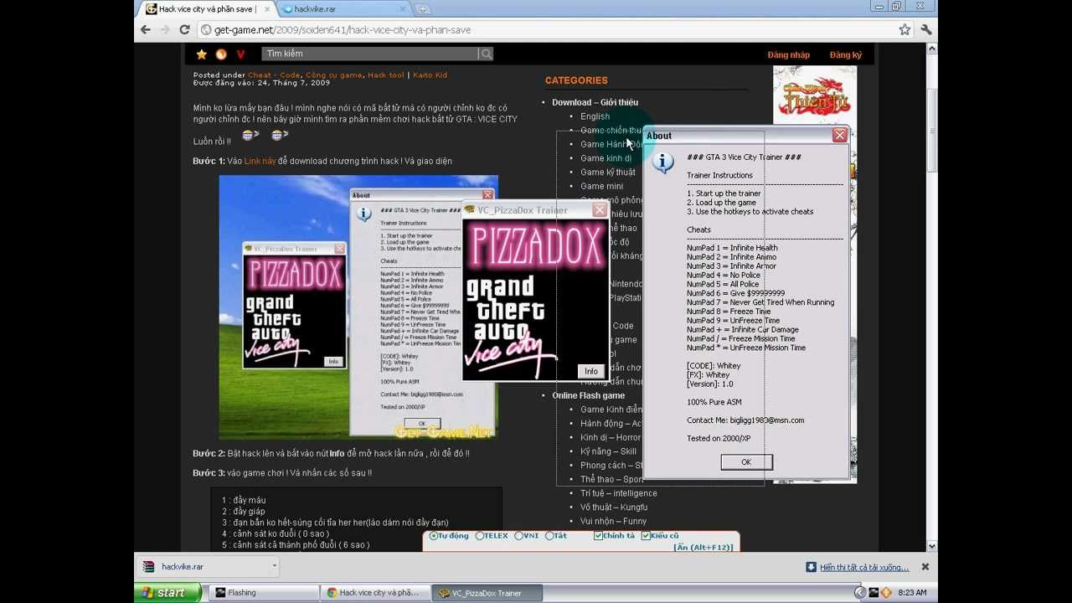1072x603 pixels.
Task: Open the Trí tuệ – intelligence category link
Action: pyautogui.click(x=618, y=493)
